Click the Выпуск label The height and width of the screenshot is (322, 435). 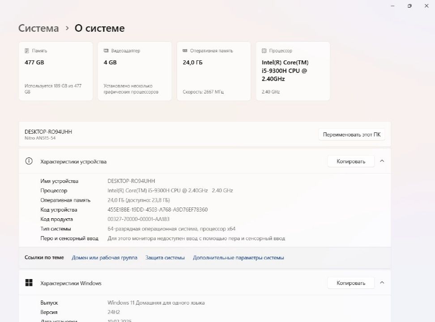(x=49, y=303)
